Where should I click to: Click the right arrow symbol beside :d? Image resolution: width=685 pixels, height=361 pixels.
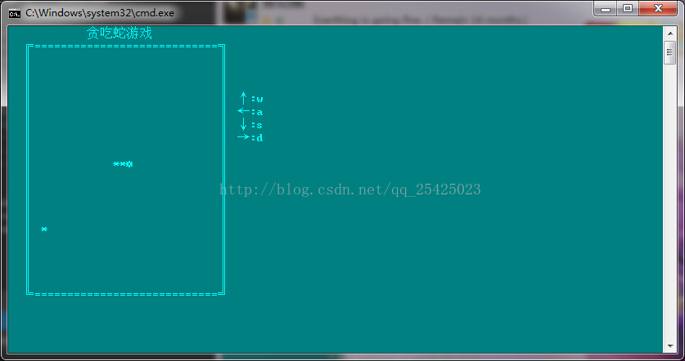[243, 137]
